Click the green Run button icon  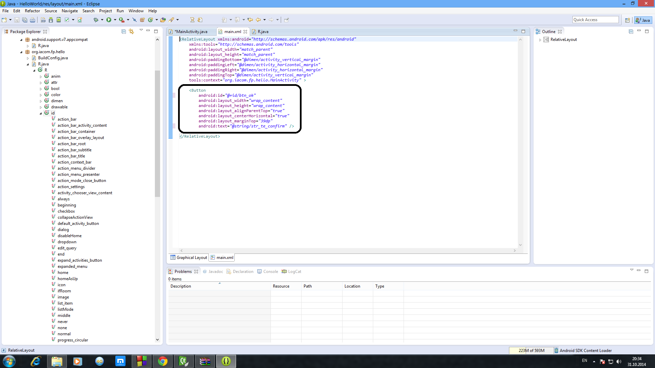[x=109, y=20]
